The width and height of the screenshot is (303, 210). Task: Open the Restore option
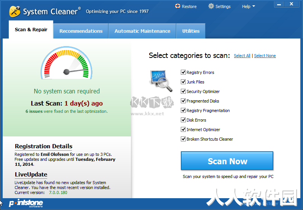point(186,6)
